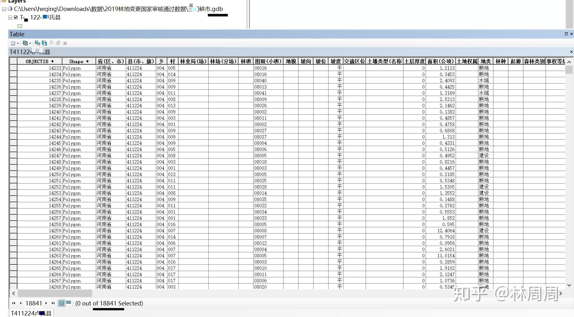
Task: Select row 14267 via its row selector
Action: point(13,280)
